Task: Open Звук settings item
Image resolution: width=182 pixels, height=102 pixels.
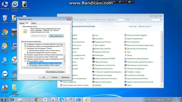Action: pos(127,52)
